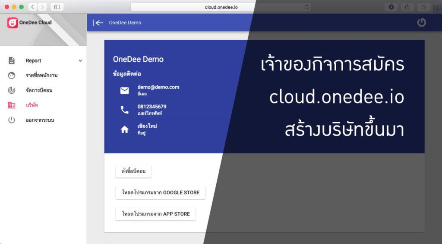Click the Safari share icon
The image size is (442, 244).
pyautogui.click(x=407, y=7)
